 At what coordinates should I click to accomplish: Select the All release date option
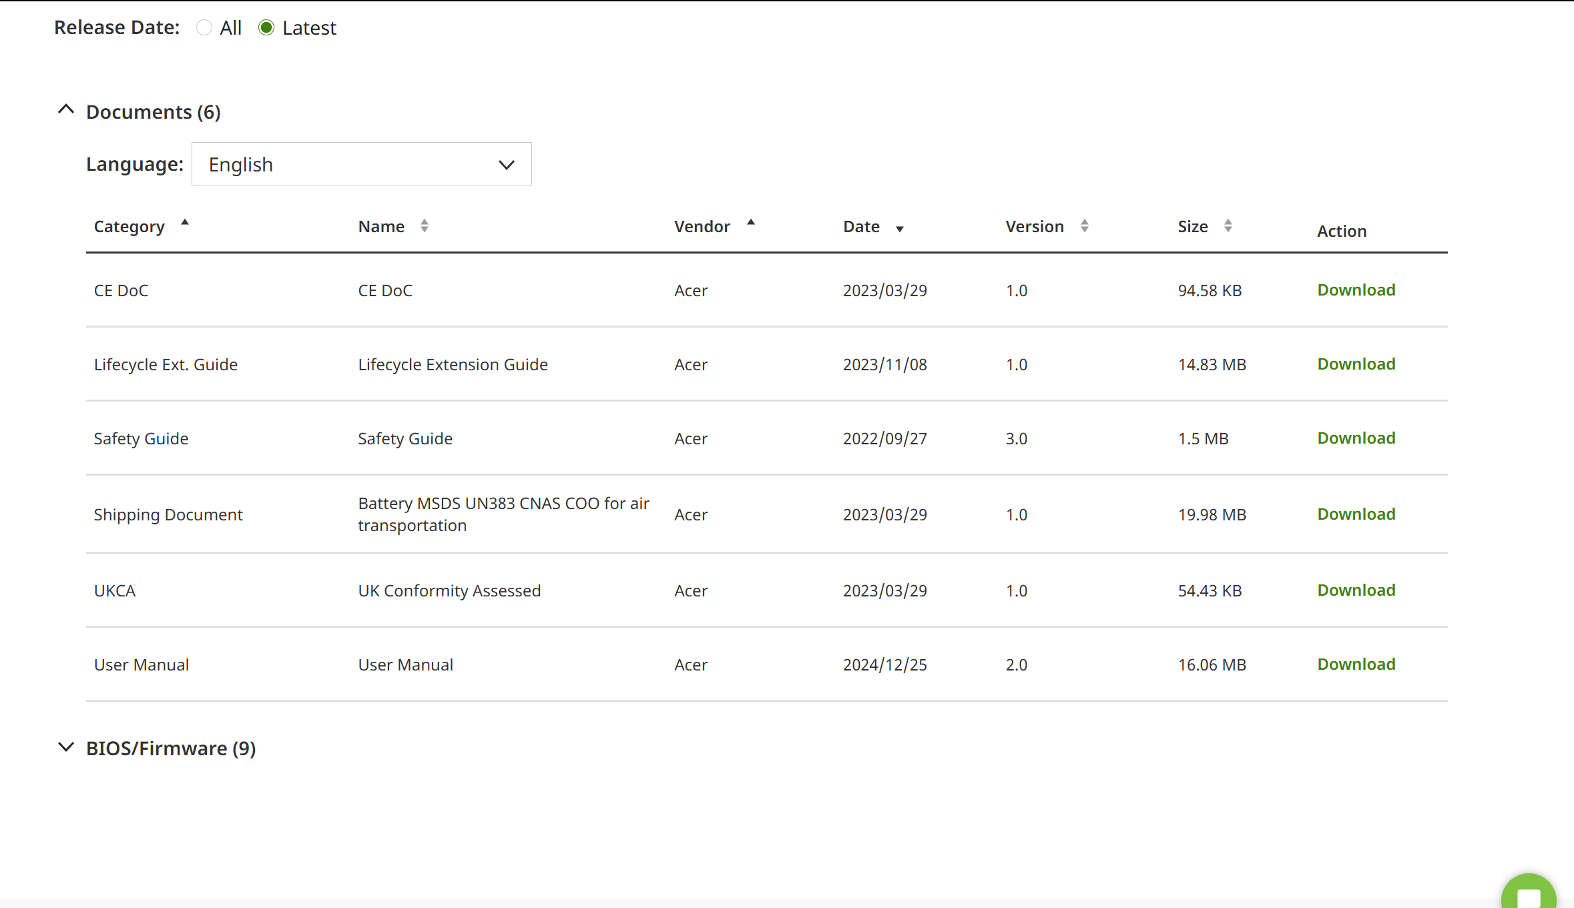(204, 27)
